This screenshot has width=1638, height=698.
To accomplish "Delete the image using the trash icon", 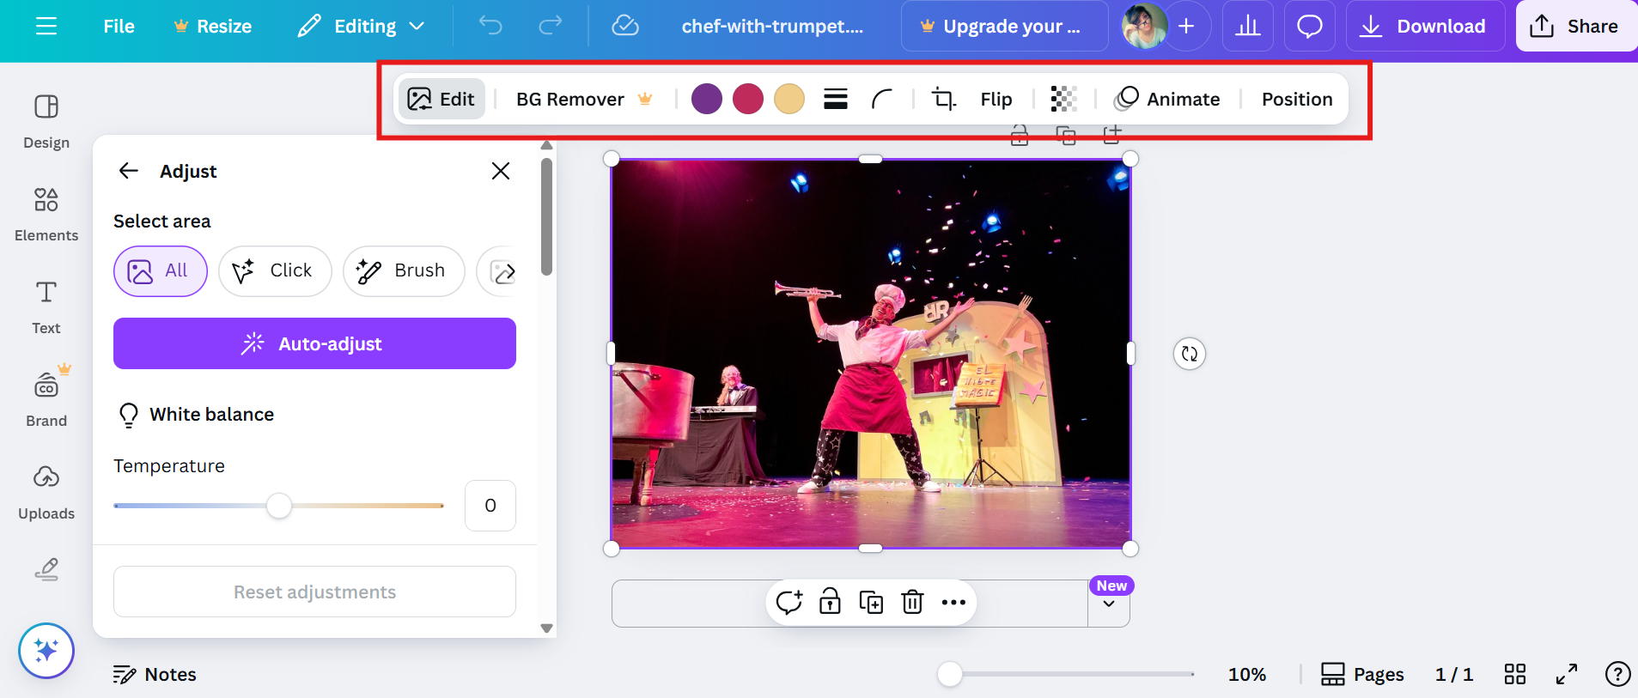I will 912,603.
